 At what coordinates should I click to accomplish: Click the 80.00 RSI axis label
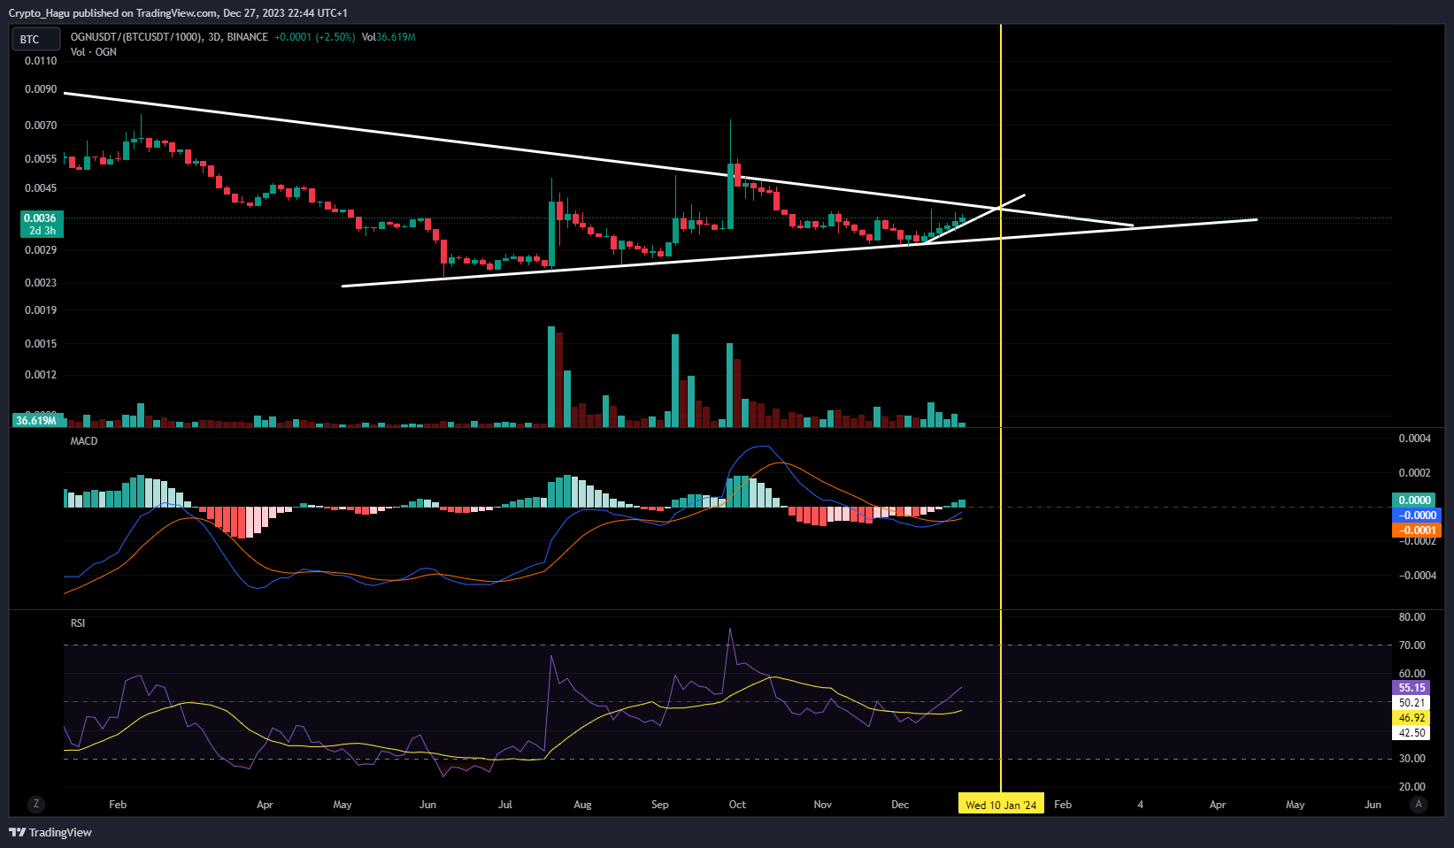pyautogui.click(x=1412, y=617)
